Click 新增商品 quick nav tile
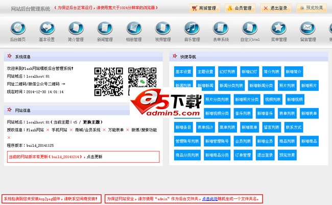The image size is (332, 205). coord(309,141)
